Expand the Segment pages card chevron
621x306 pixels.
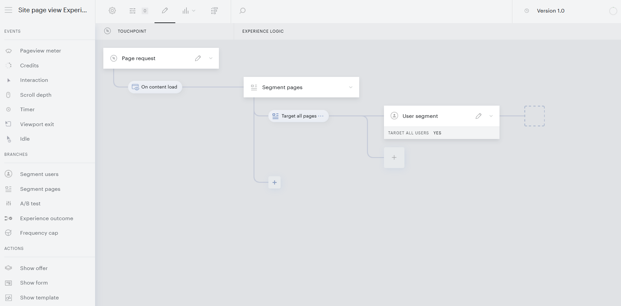point(351,87)
